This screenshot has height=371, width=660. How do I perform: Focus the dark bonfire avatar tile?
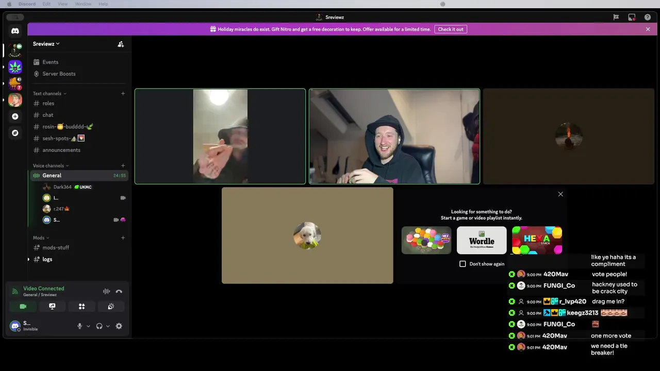(x=569, y=137)
